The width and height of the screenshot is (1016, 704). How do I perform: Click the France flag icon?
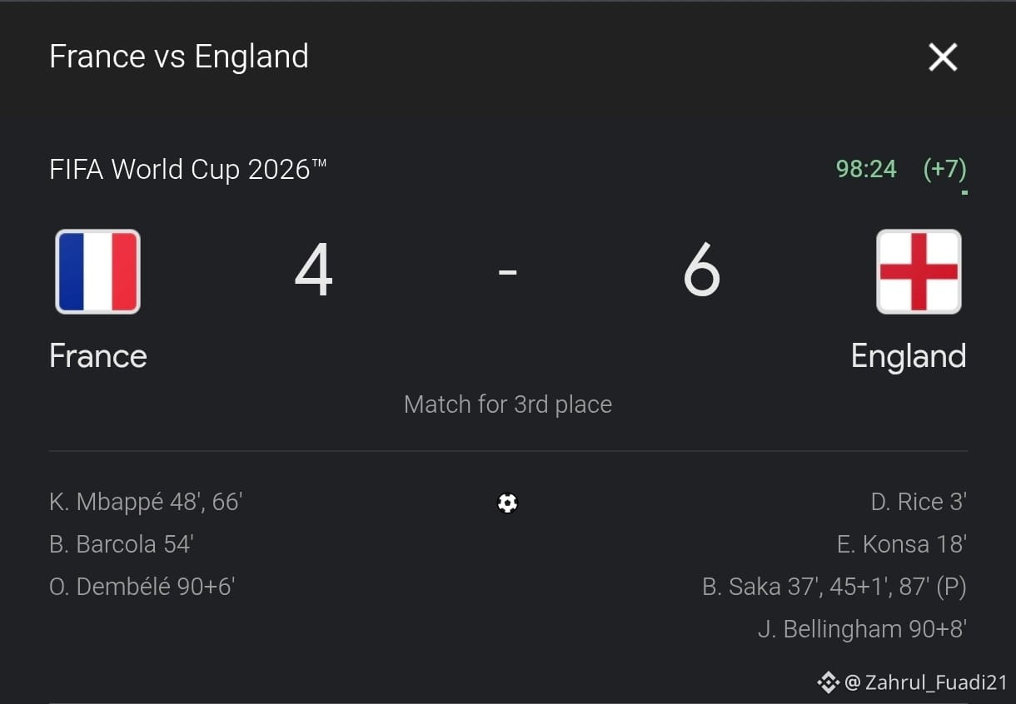click(x=97, y=271)
